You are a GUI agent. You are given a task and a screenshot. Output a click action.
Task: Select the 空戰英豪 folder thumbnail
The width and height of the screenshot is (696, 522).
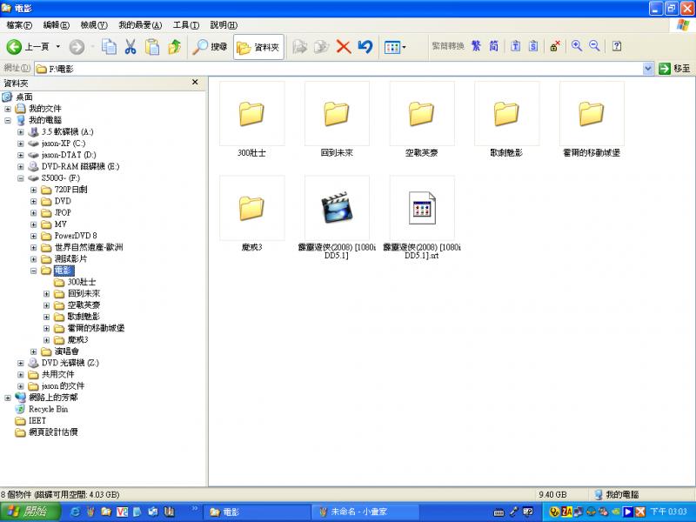[x=421, y=114]
